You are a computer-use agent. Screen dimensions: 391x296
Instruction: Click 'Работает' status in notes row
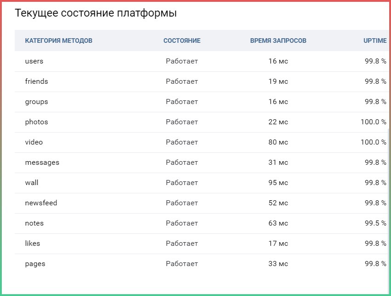tap(182, 223)
